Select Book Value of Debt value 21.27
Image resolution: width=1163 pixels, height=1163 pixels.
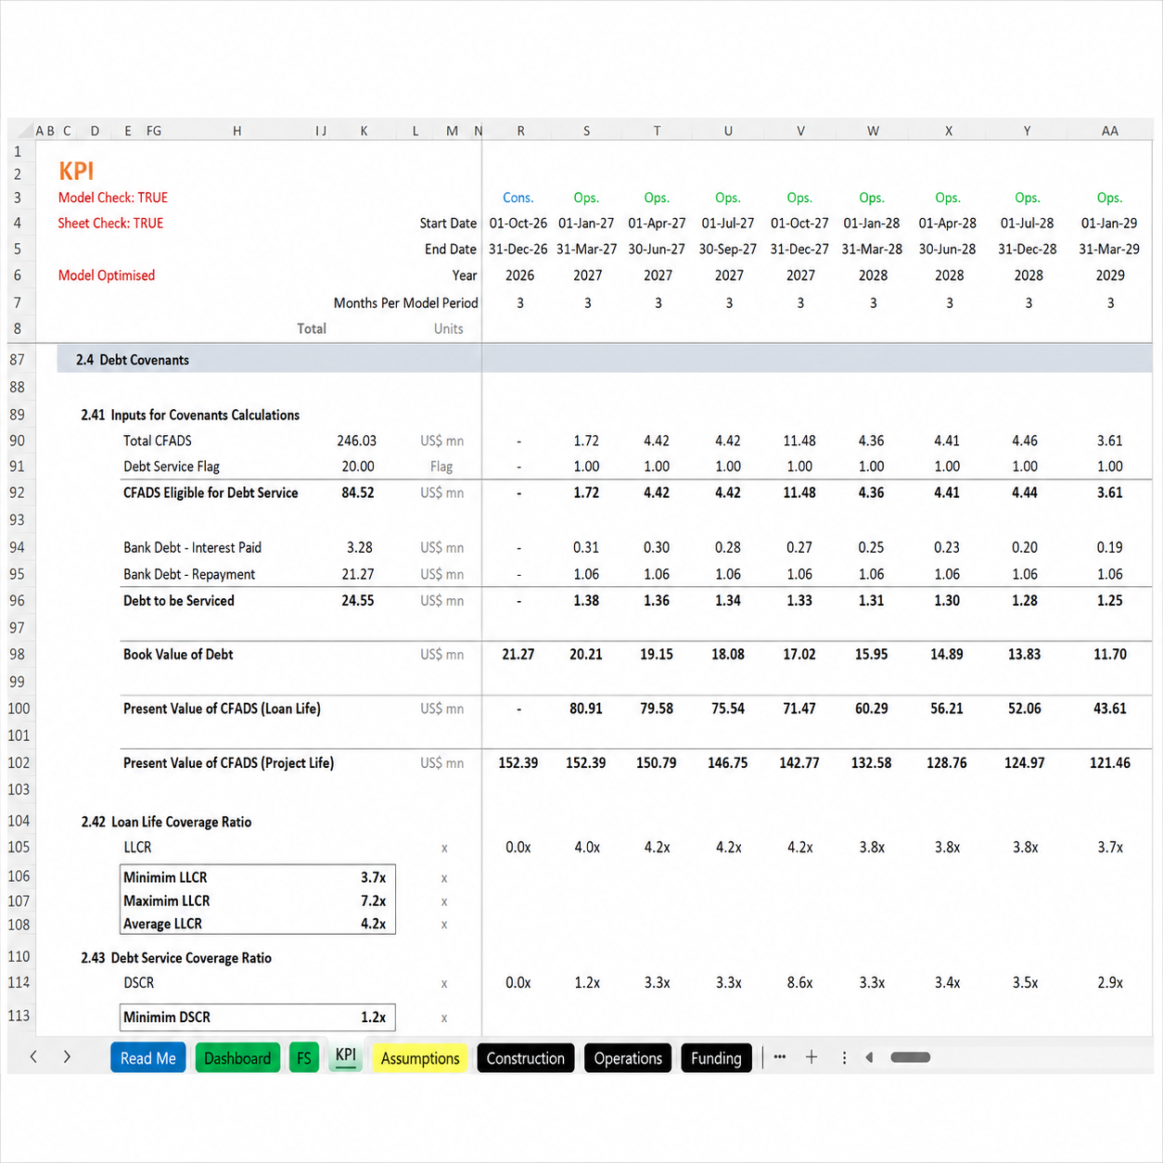518,655
